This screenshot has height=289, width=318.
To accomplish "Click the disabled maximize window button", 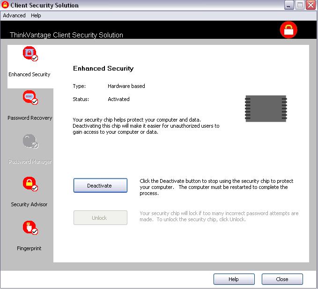I will 300,5.
